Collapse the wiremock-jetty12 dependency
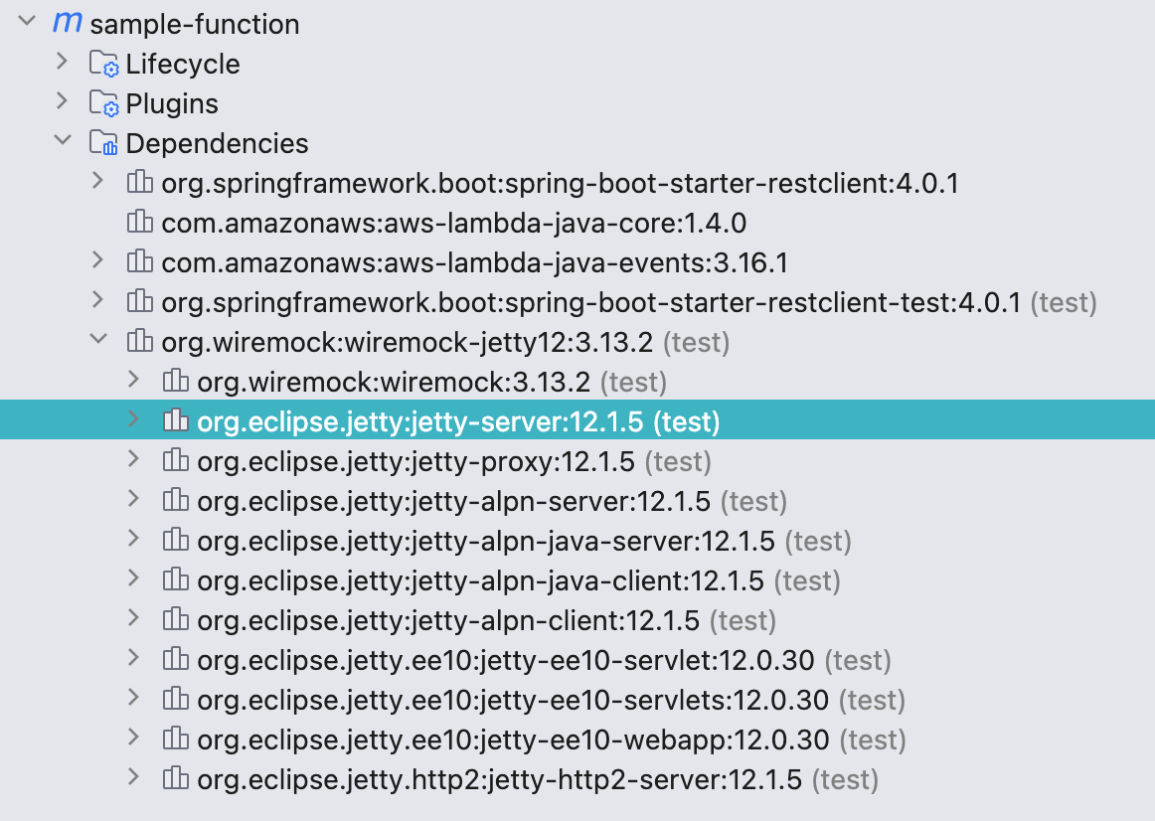 pyautogui.click(x=98, y=341)
